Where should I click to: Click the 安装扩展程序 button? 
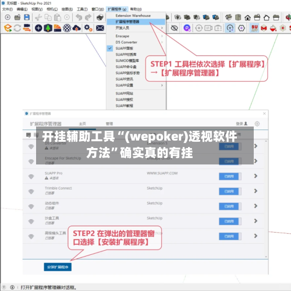click(58, 267)
